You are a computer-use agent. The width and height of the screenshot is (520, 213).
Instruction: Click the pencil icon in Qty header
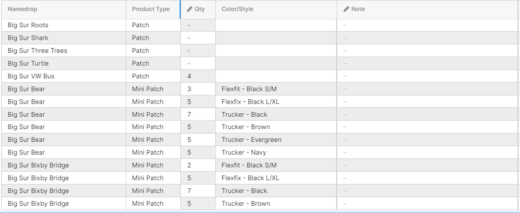[x=190, y=9]
